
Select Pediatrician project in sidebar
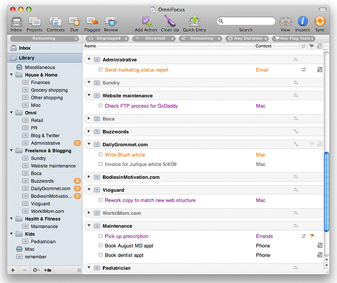point(43,241)
